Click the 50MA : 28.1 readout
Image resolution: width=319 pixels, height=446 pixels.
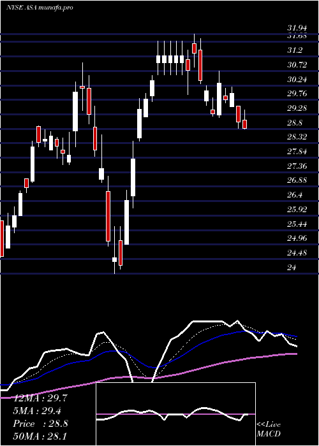[x=40, y=436]
